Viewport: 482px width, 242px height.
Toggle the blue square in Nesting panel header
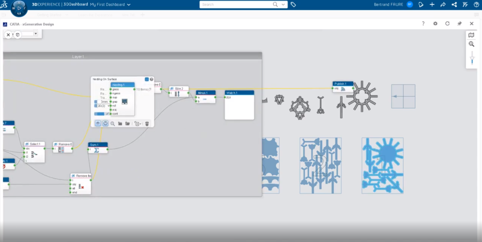click(x=147, y=80)
